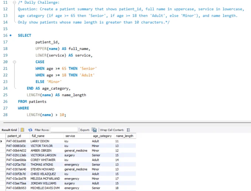Click LOWER(service) AS service line
The image size is (251, 191).
click(64, 55)
